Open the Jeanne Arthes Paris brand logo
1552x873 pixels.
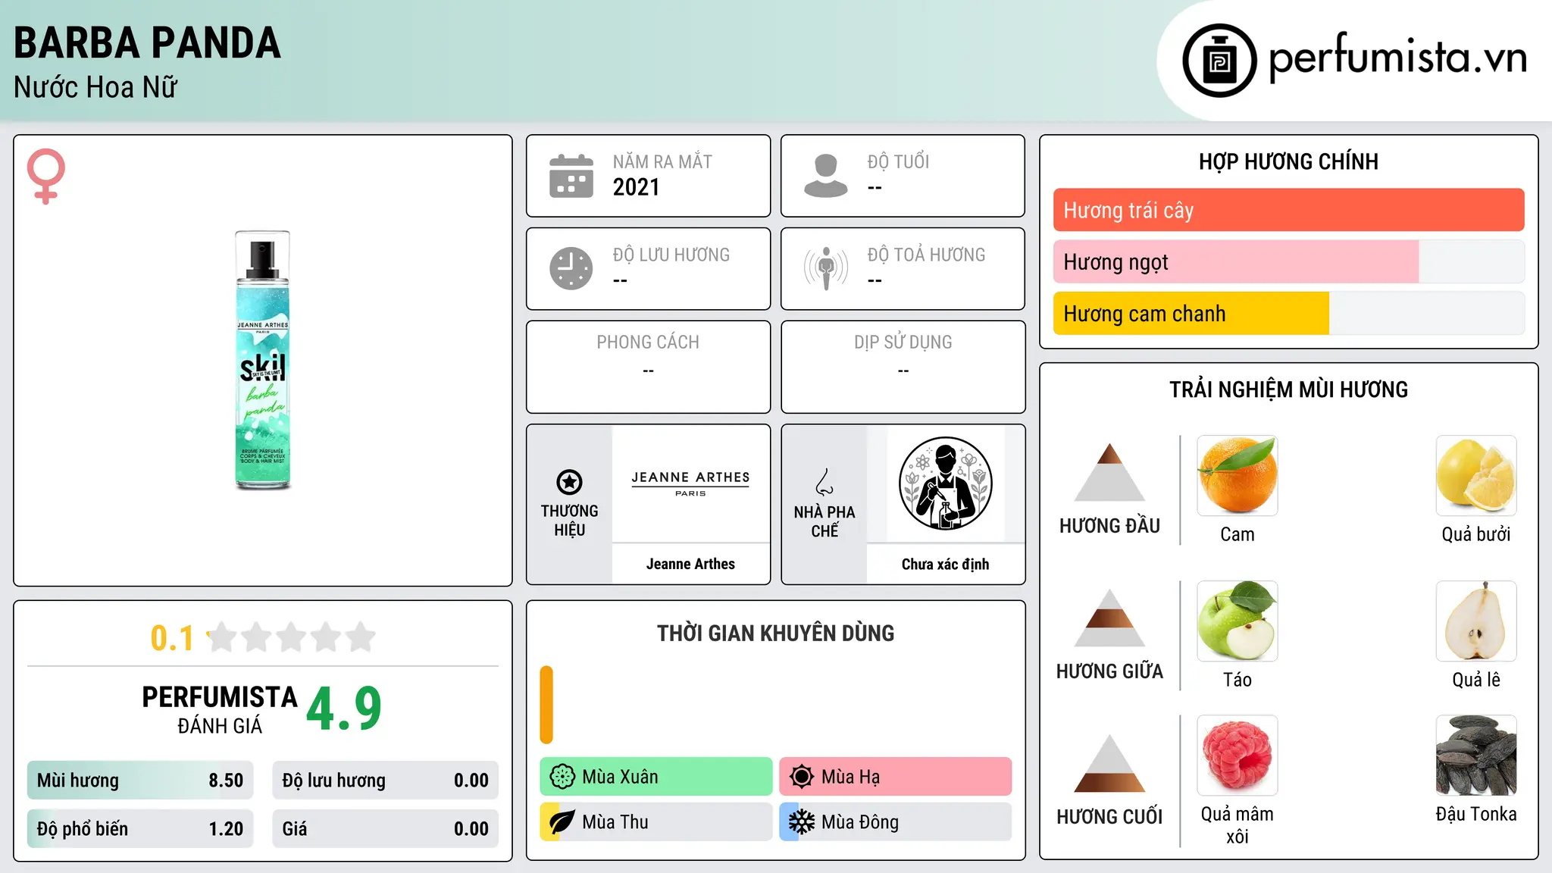tap(690, 483)
